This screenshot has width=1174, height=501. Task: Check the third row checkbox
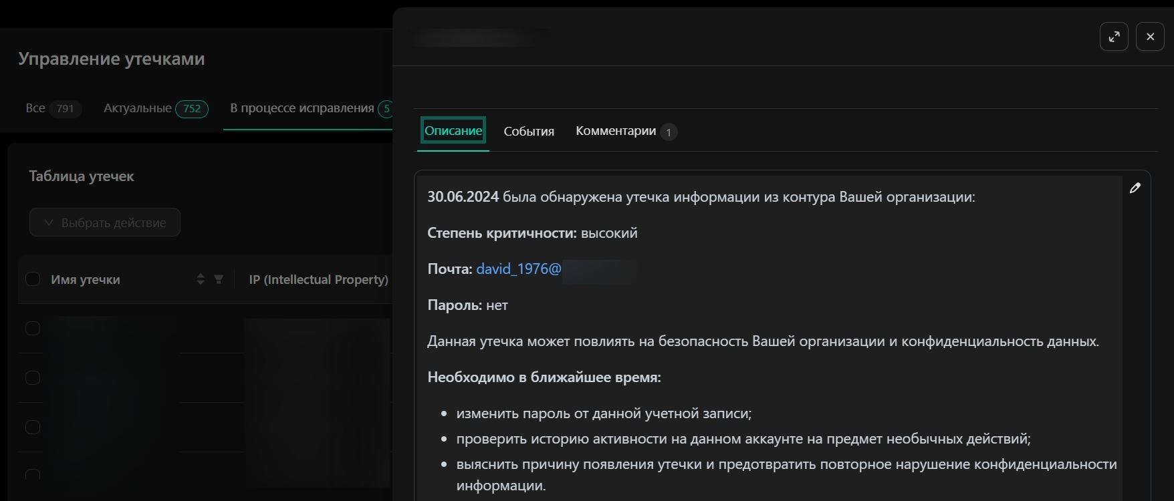click(x=33, y=428)
